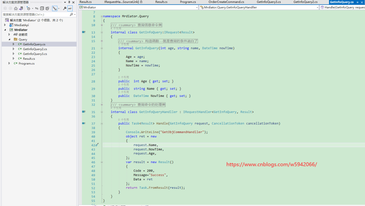Unpin Solution Explorer with the pin icon
The image size is (365, 206).
pos(69,3)
